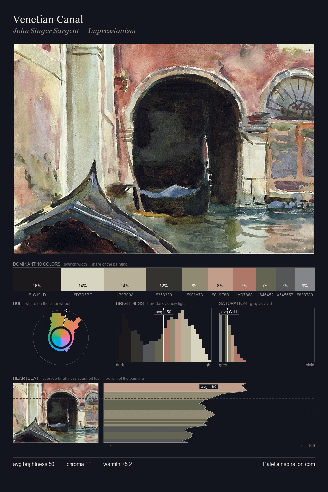Pick the #AD7868 terracotta swatch
Screen dimensions: 328x492
coord(244,279)
